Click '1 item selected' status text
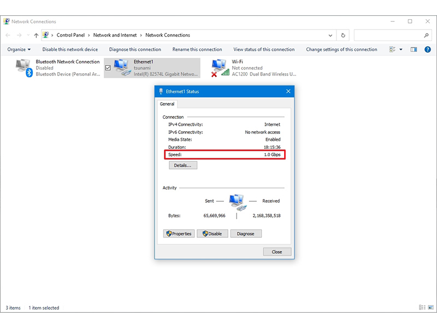This screenshot has width=437, height=328. (44, 308)
